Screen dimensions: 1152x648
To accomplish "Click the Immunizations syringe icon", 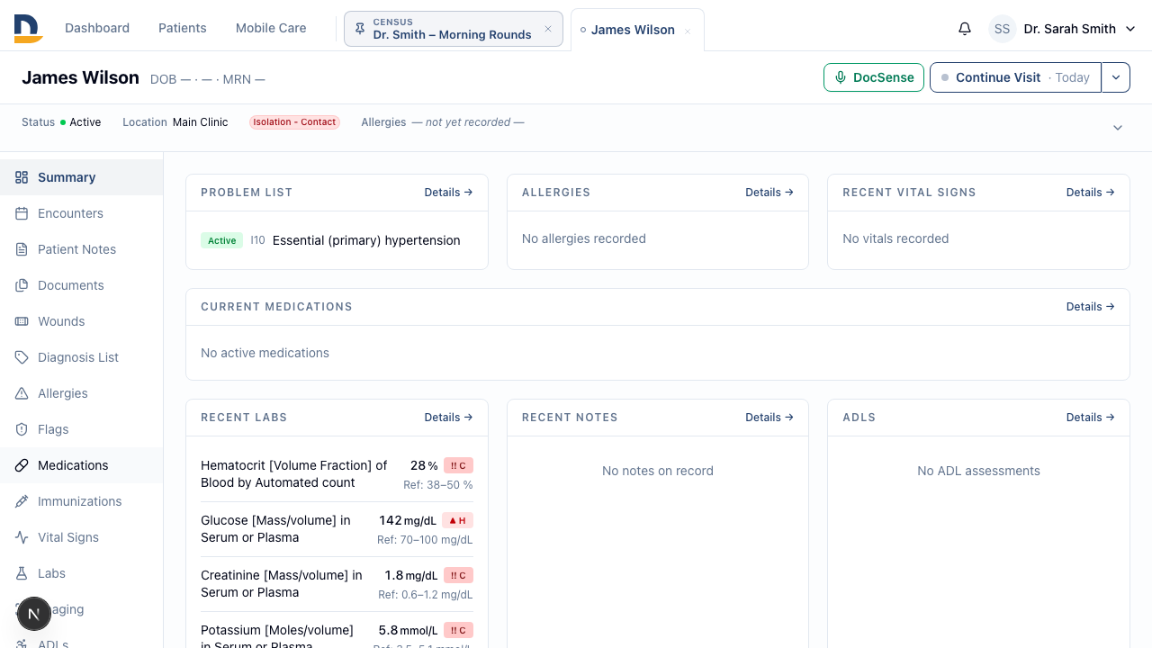I will (x=22, y=501).
